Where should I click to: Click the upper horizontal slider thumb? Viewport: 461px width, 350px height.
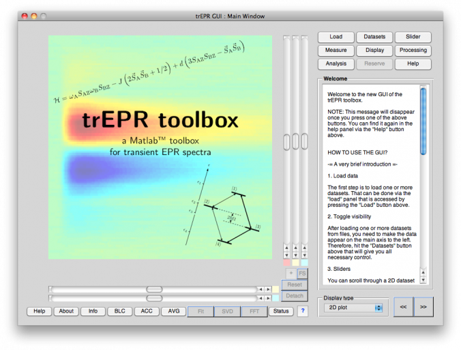coord(154,289)
